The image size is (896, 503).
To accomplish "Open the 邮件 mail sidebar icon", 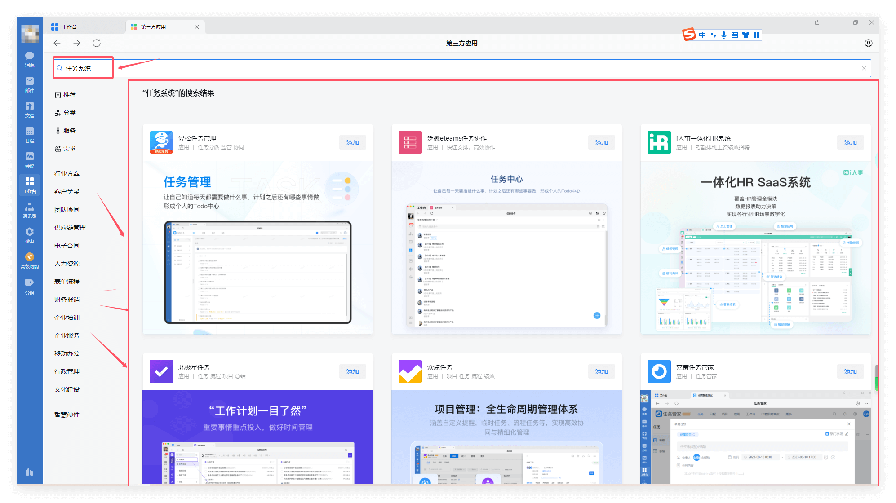I will (x=30, y=84).
